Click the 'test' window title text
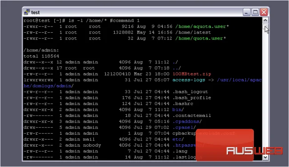Viewport: 289px width, 167px height. point(36,12)
